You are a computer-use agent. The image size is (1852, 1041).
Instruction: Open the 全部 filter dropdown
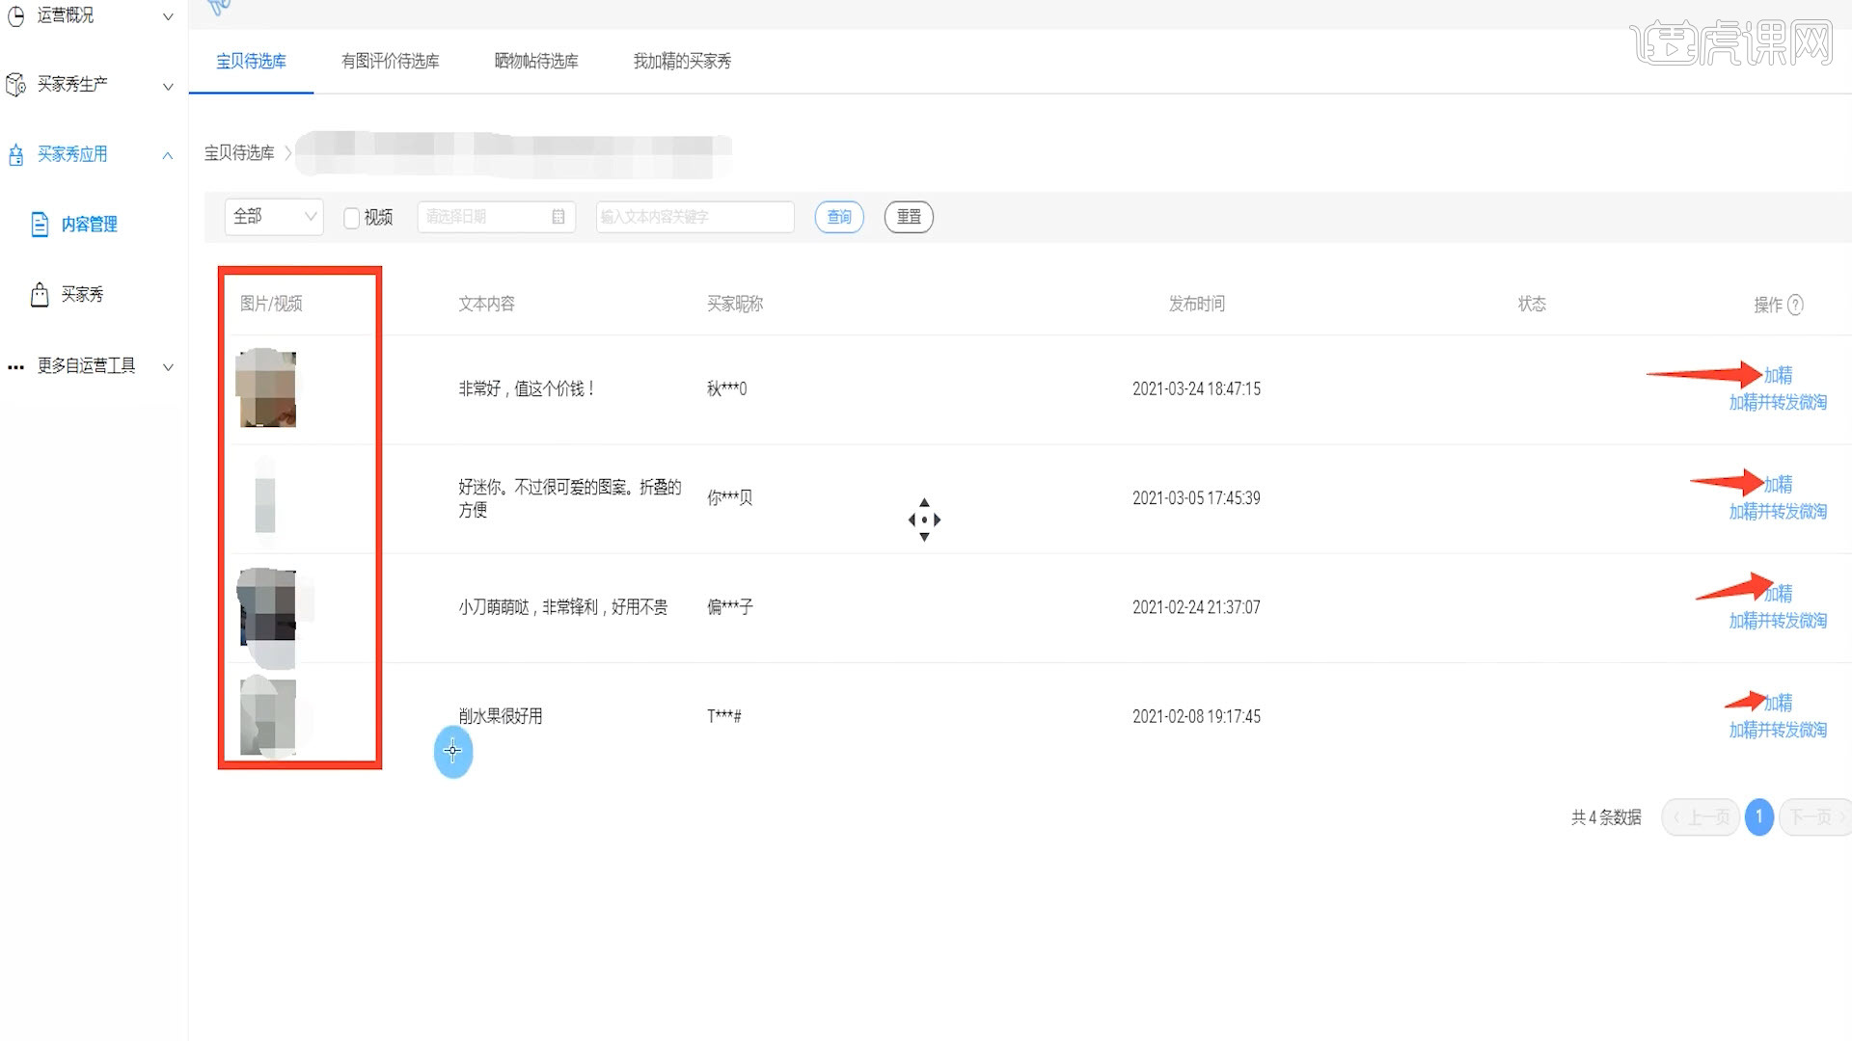coord(274,217)
